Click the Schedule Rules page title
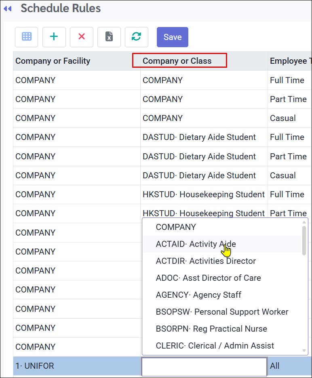312x378 pixels. click(x=61, y=8)
